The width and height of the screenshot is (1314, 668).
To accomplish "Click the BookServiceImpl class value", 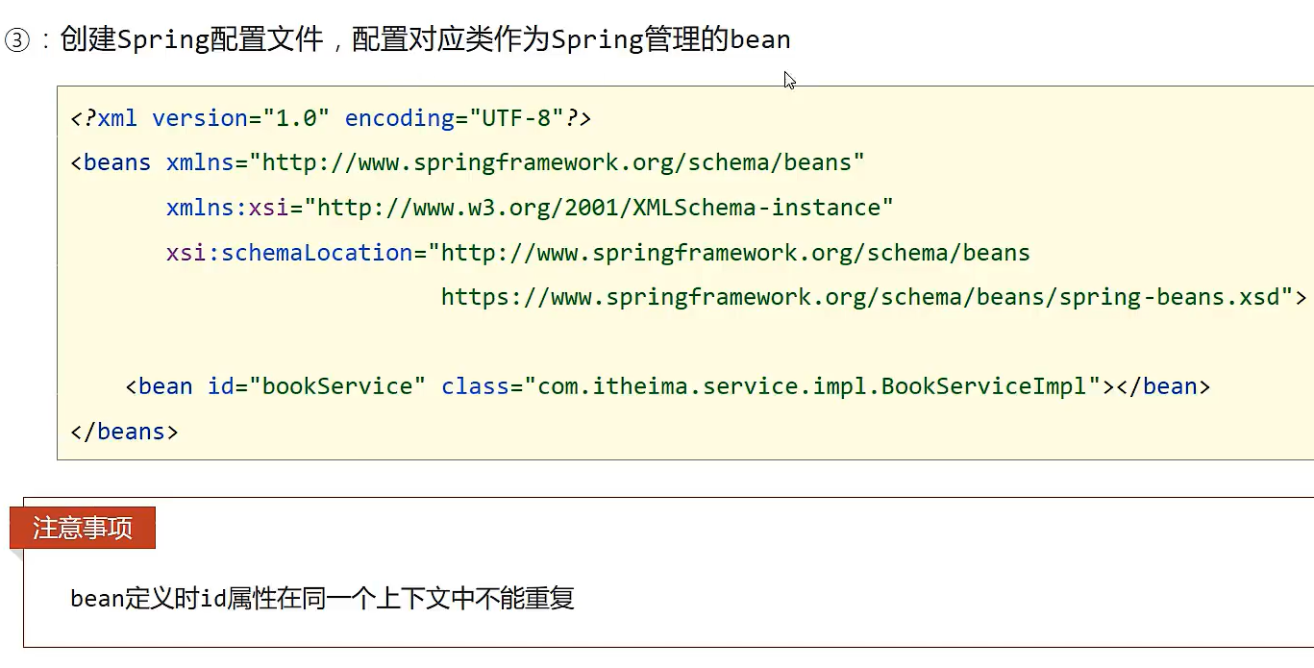I will pyautogui.click(x=818, y=386).
